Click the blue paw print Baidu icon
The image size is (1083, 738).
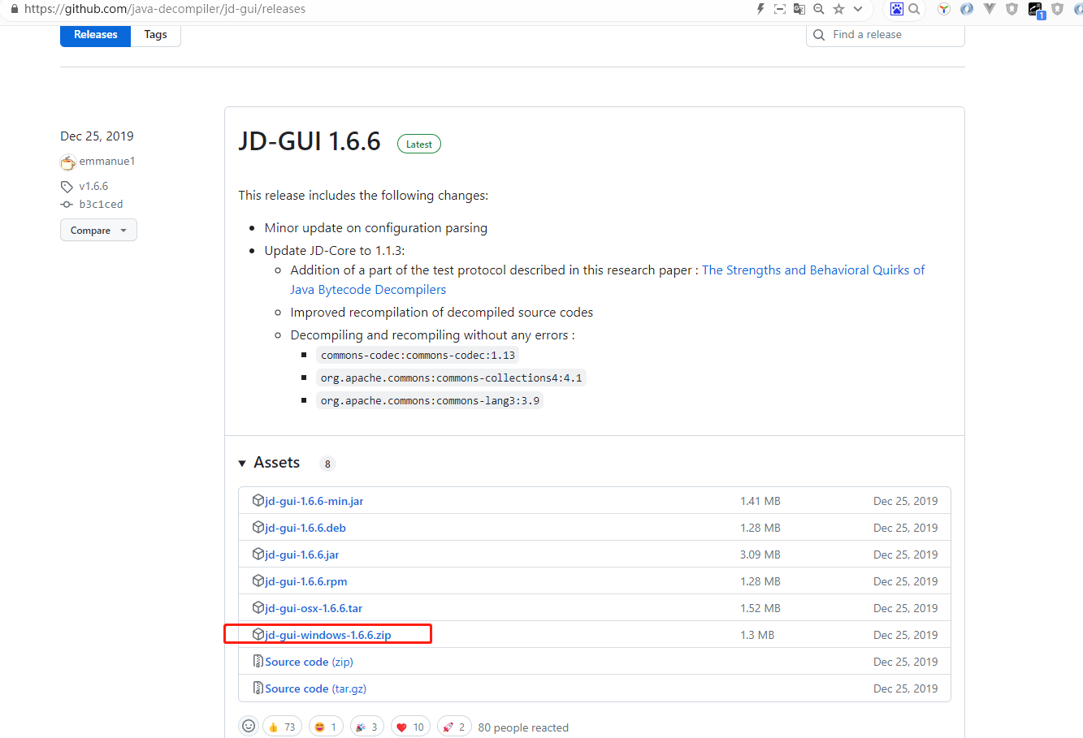click(897, 9)
